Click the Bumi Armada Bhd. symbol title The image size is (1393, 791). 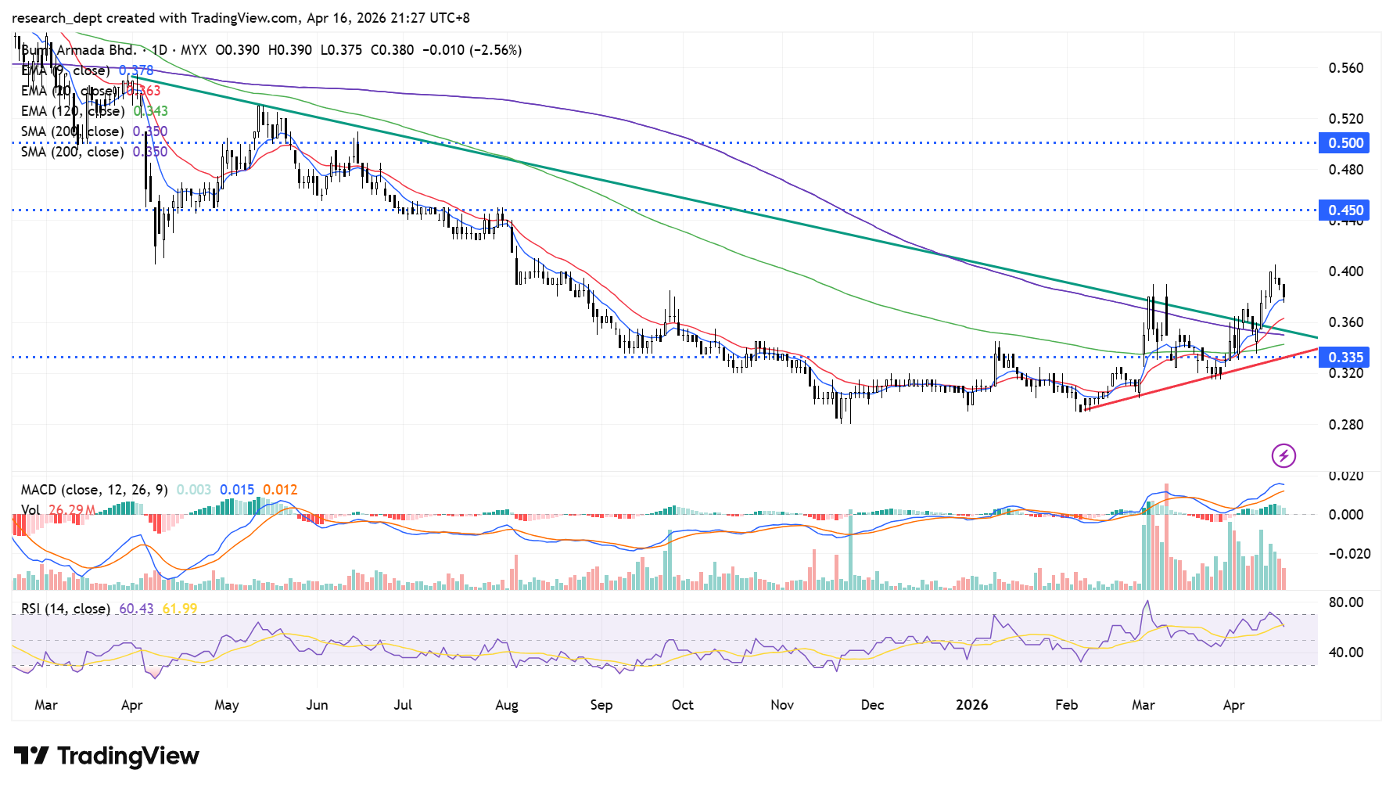(78, 50)
